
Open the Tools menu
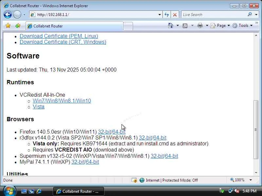point(243,25)
